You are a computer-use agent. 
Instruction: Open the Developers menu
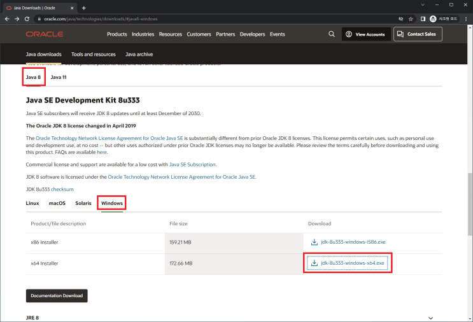253,34
